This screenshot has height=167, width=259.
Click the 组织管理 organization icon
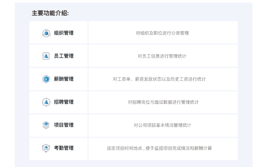46,33
